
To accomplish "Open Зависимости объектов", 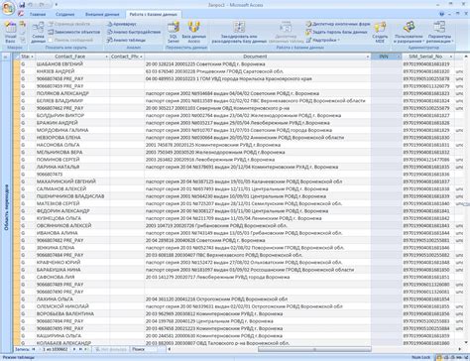I will point(74,32).
